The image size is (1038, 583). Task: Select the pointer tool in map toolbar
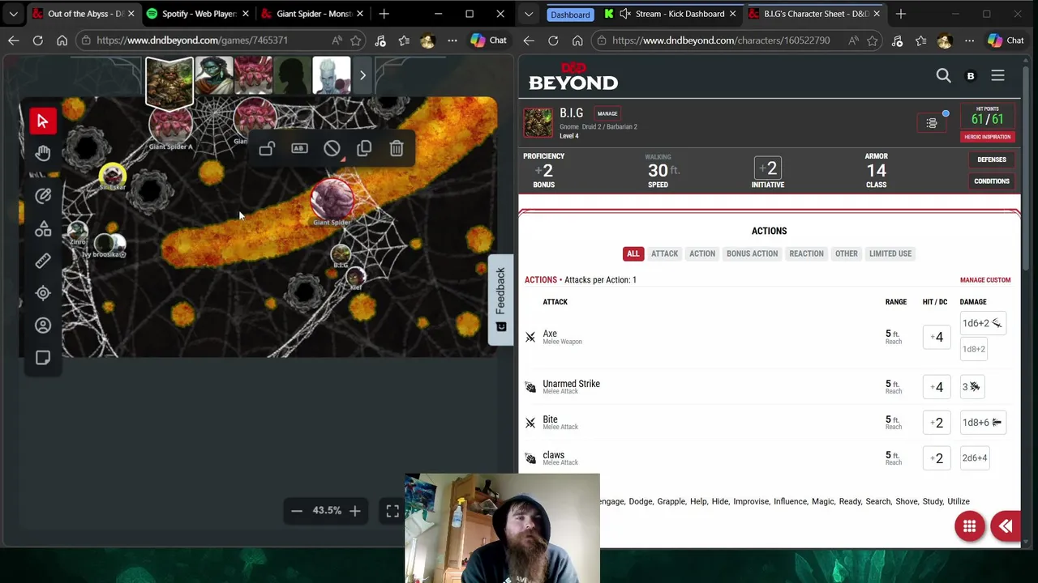[x=43, y=121]
